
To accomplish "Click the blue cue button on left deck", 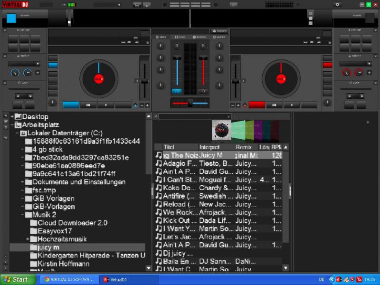I will [71, 105].
